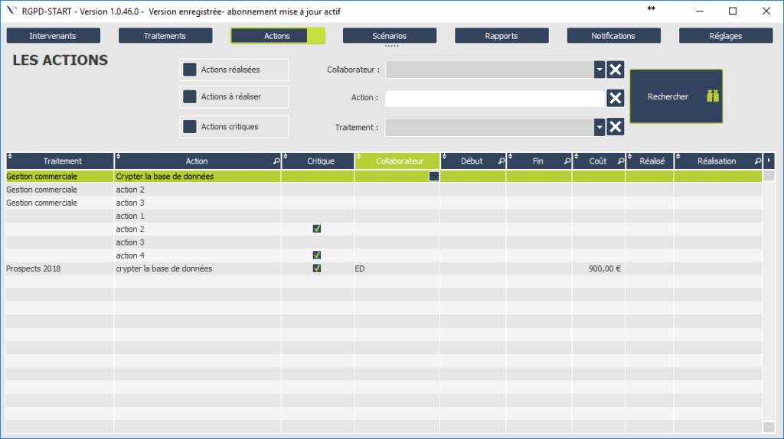This screenshot has height=439, width=784.
Task: Uncheck Critique box in unassigned action 2 row
Action: tap(316, 229)
